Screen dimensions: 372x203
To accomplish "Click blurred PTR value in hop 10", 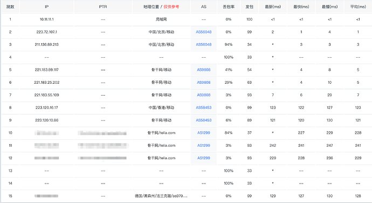I will pyautogui.click(x=102, y=133).
